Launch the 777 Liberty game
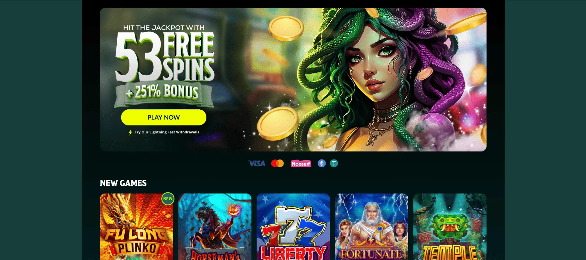Viewport: 586px width, 260px height. click(x=293, y=227)
